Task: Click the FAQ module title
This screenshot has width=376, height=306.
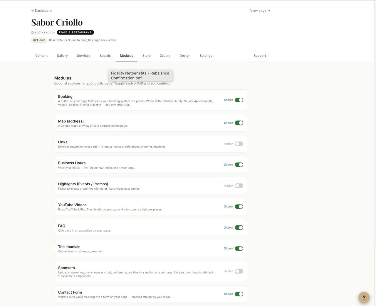Action: pos(62,226)
